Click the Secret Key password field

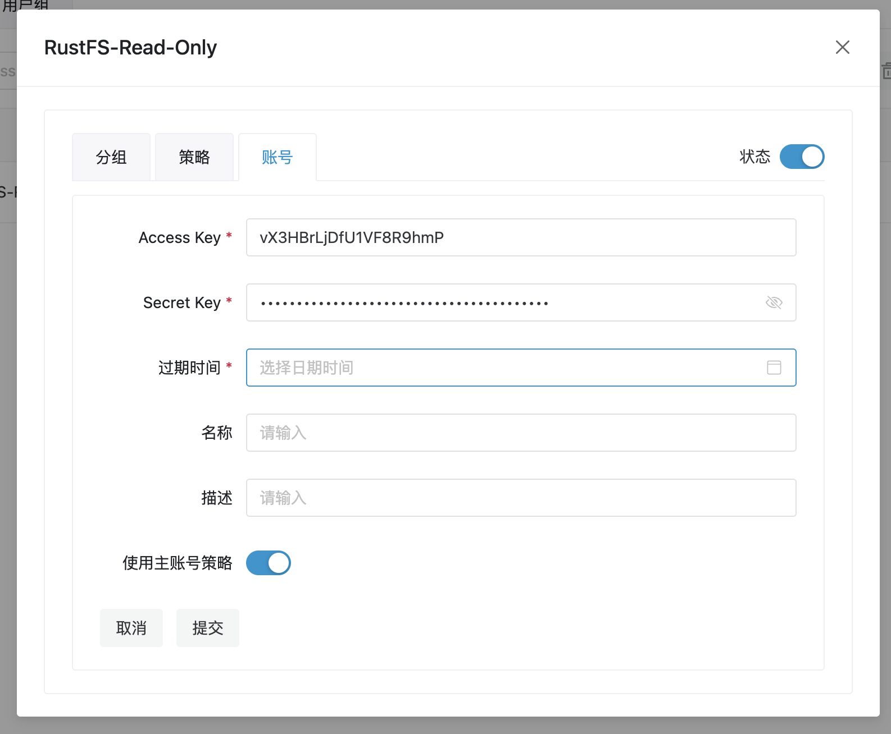521,302
